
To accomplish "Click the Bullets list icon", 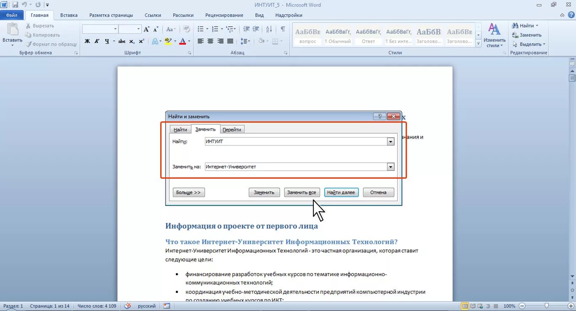I will coord(201,29).
